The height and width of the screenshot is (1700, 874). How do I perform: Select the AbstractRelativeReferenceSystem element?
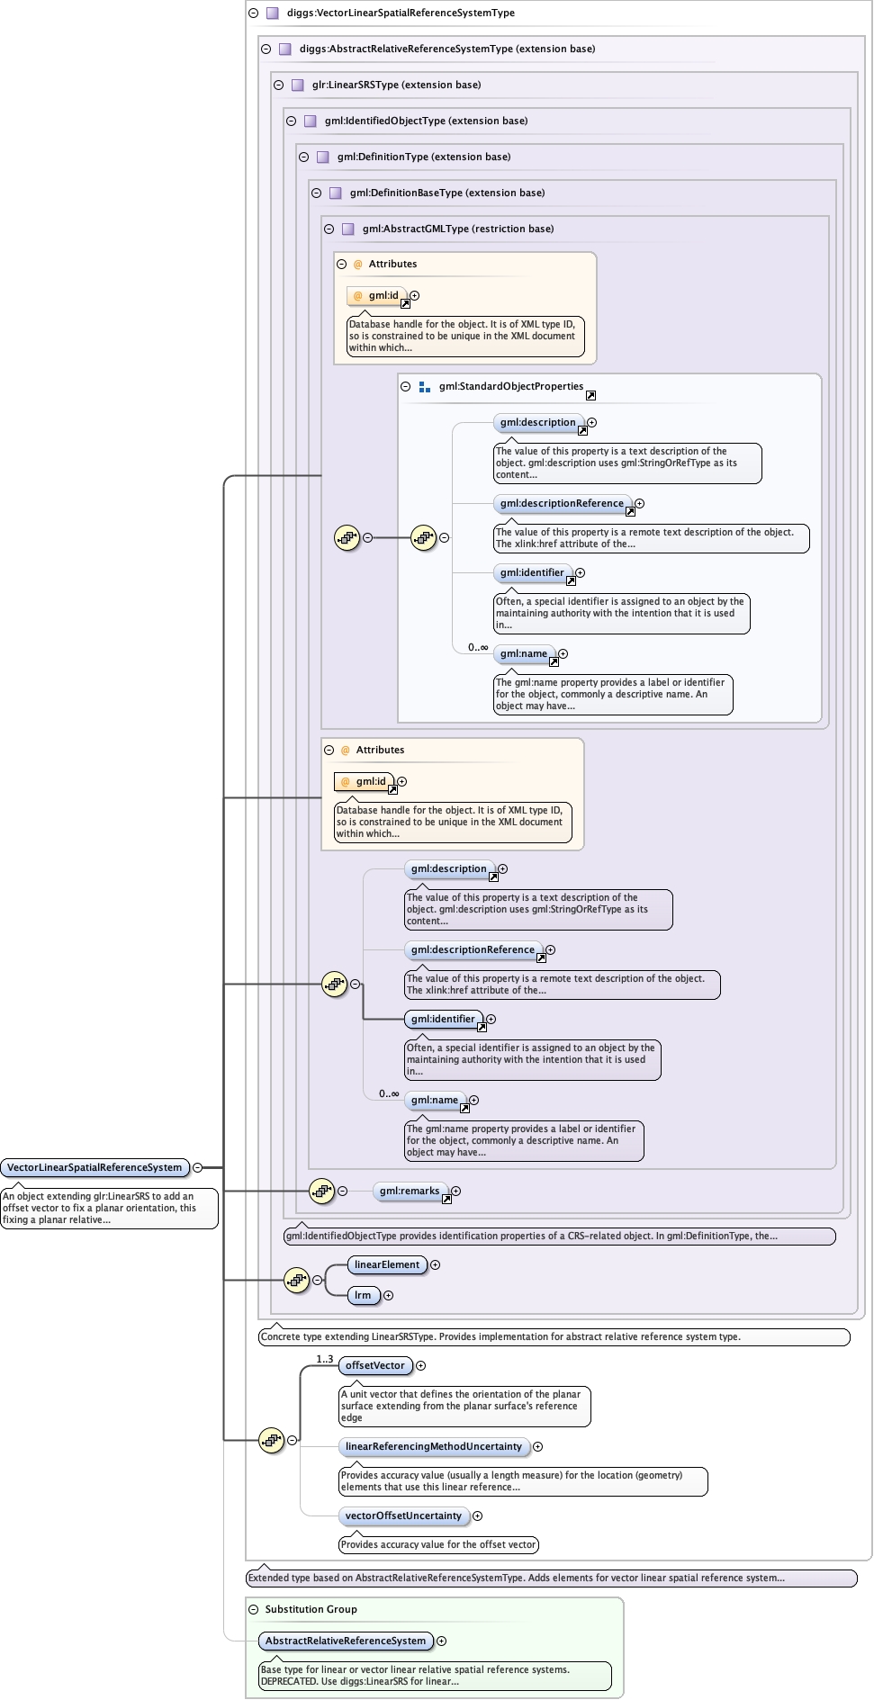click(345, 1641)
